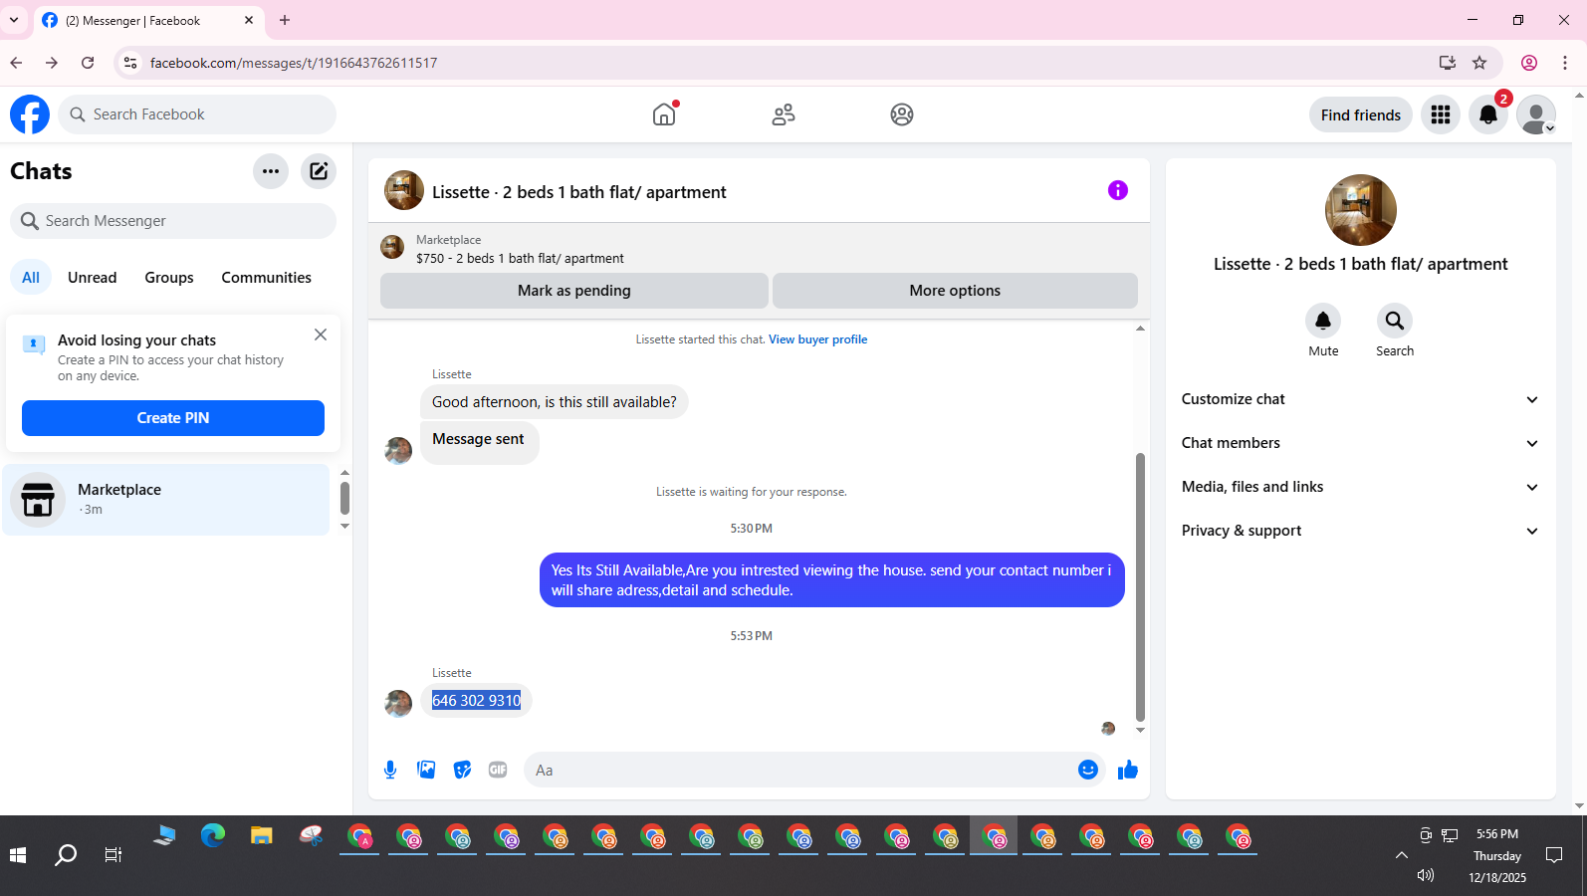
Task: Open More options for listing
Action: (955, 291)
